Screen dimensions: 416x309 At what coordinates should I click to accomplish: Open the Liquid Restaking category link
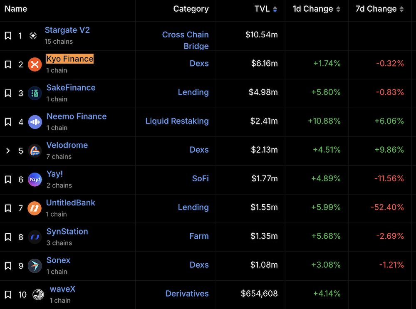[x=177, y=121]
